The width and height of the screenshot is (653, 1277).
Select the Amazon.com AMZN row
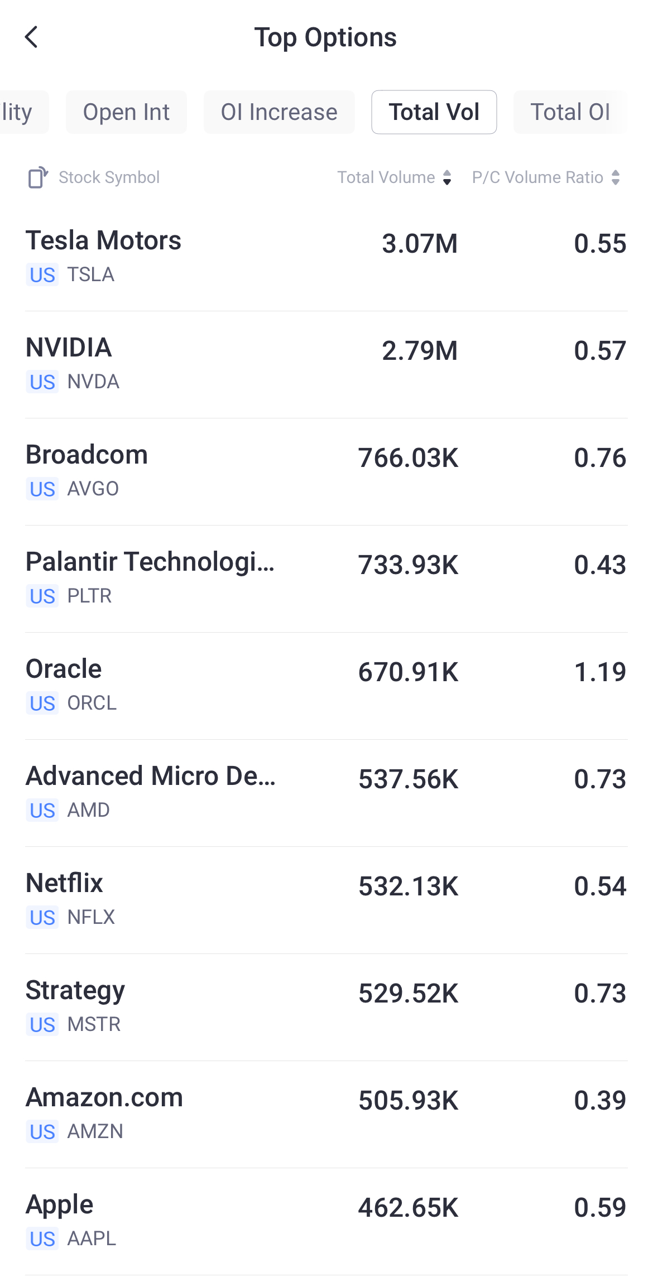pos(326,1114)
